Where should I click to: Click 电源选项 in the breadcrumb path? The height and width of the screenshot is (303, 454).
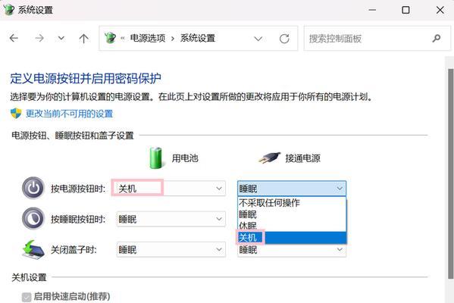[x=148, y=38]
